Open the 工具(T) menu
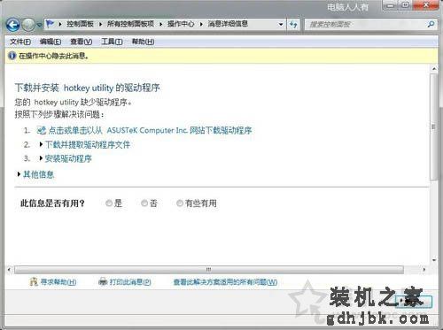This screenshot has height=330, width=443. tap(112, 42)
